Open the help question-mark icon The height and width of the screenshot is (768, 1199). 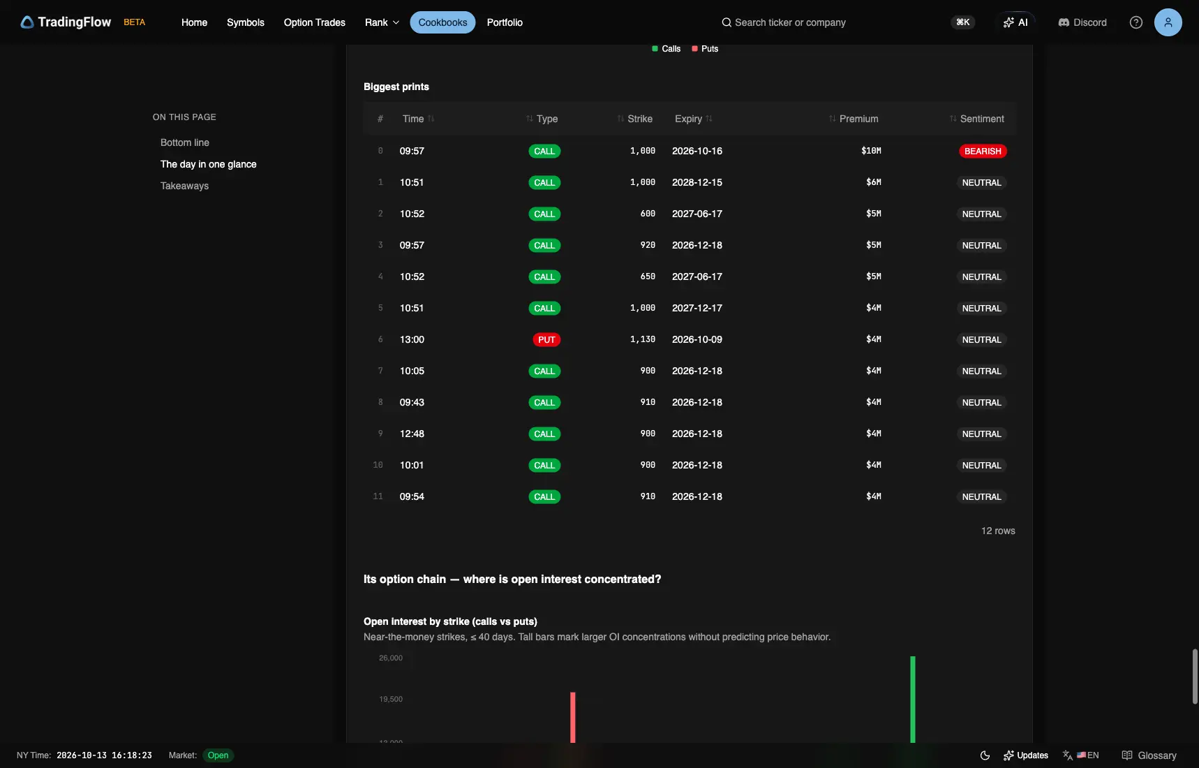[x=1135, y=22]
